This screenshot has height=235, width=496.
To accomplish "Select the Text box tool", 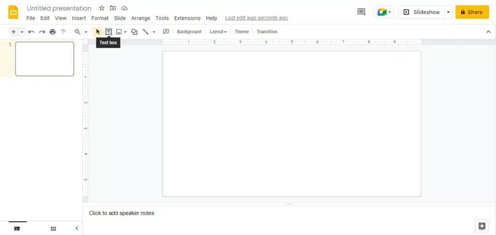I will point(108,32).
